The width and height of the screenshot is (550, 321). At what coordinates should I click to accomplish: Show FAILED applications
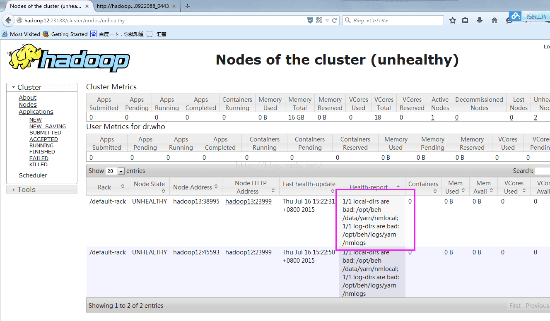(x=39, y=158)
